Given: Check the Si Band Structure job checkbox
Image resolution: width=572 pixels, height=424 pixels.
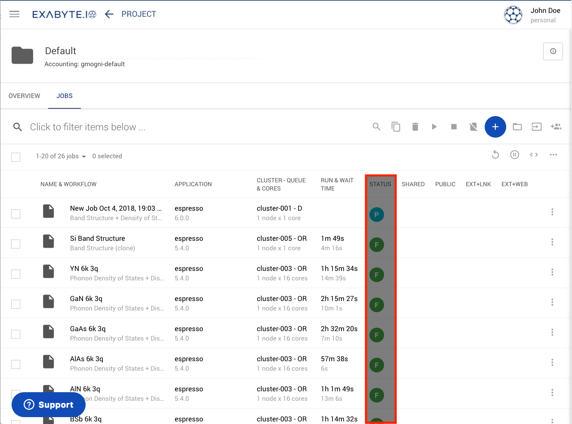Looking at the screenshot, I should 15,244.
